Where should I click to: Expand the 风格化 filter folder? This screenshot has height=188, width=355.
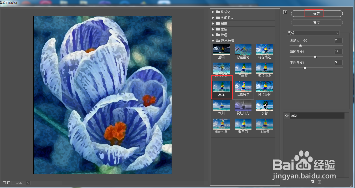(x=213, y=12)
